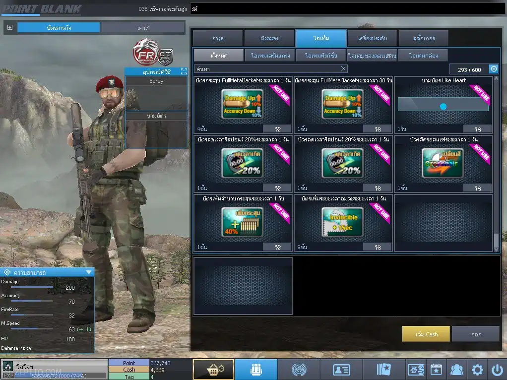The image size is (507, 380).
Task: Open the shop basket icon
Action: pyautogui.click(x=213, y=370)
